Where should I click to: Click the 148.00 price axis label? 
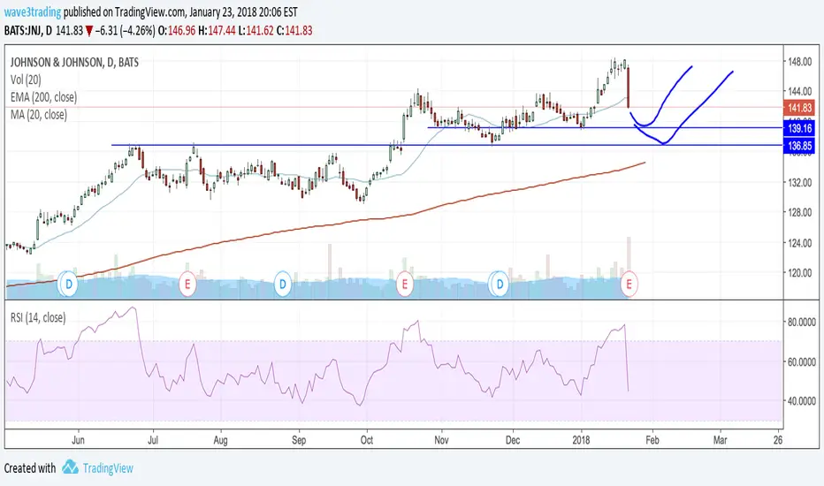[799, 62]
